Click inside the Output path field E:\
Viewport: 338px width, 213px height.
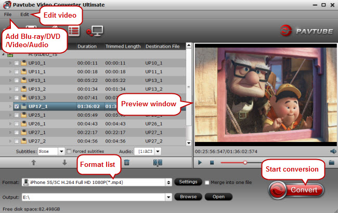(94, 197)
